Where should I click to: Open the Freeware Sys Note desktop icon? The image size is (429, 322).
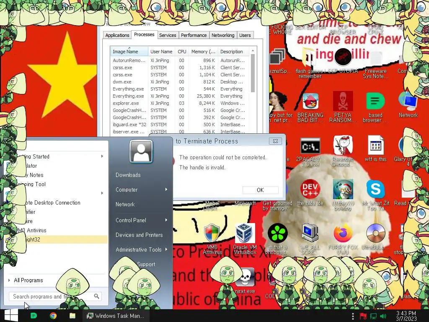point(376,57)
